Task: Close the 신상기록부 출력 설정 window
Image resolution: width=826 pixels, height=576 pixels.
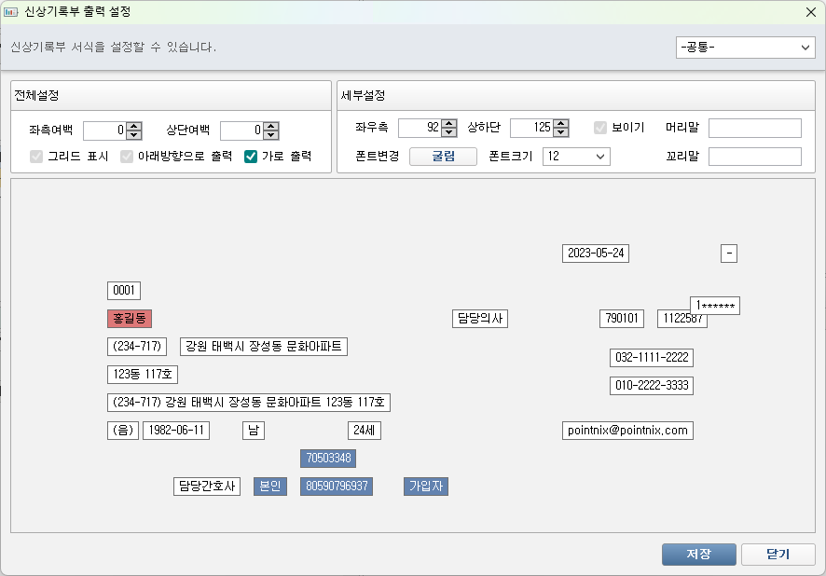Action: pos(810,12)
